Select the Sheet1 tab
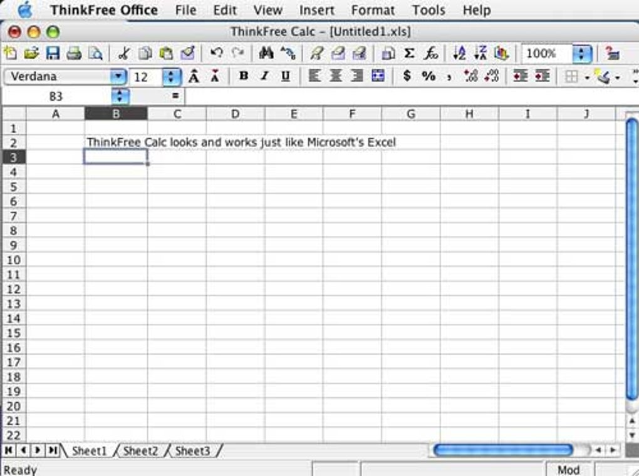This screenshot has height=476, width=639. point(89,451)
